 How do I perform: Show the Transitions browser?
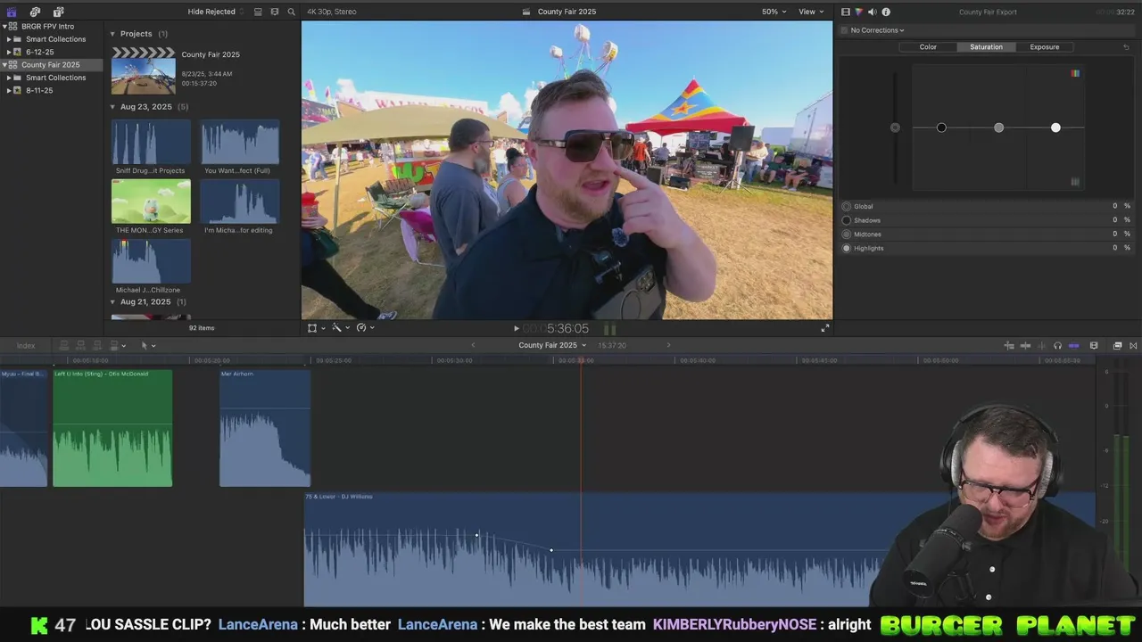pyautogui.click(x=1134, y=345)
